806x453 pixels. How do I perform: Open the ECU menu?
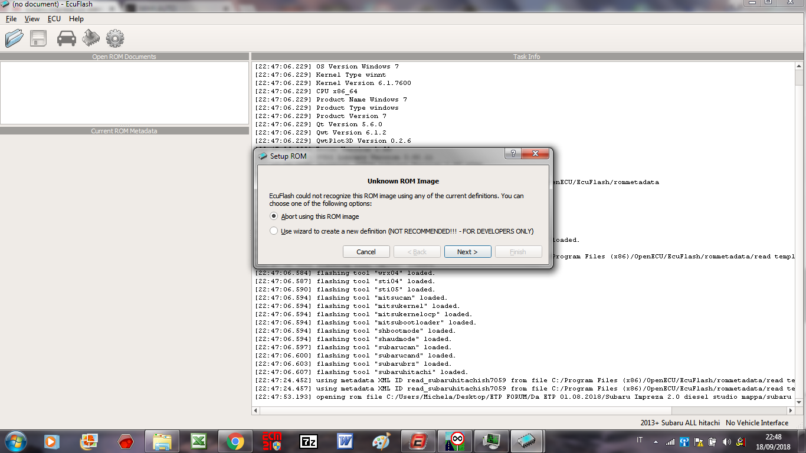coord(54,19)
